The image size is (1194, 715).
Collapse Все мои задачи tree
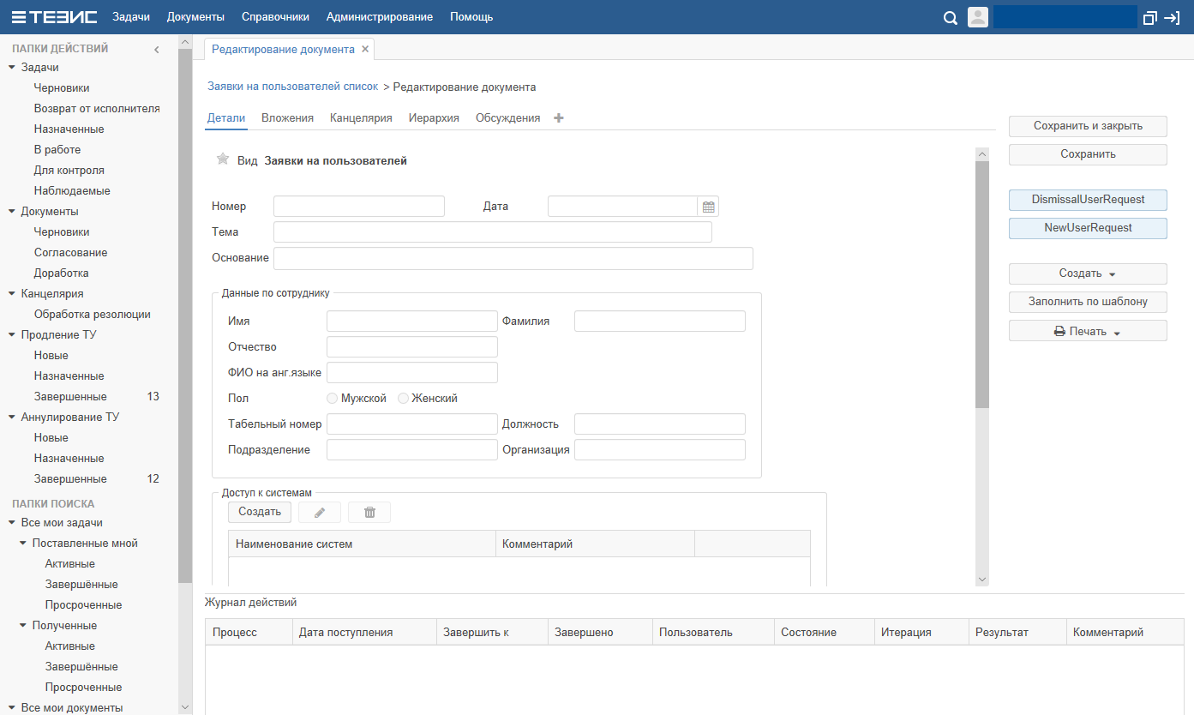12,523
